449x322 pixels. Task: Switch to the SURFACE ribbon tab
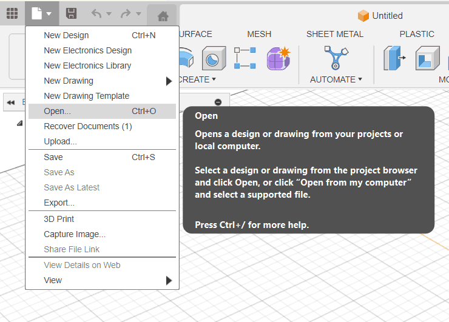pyautogui.click(x=196, y=34)
